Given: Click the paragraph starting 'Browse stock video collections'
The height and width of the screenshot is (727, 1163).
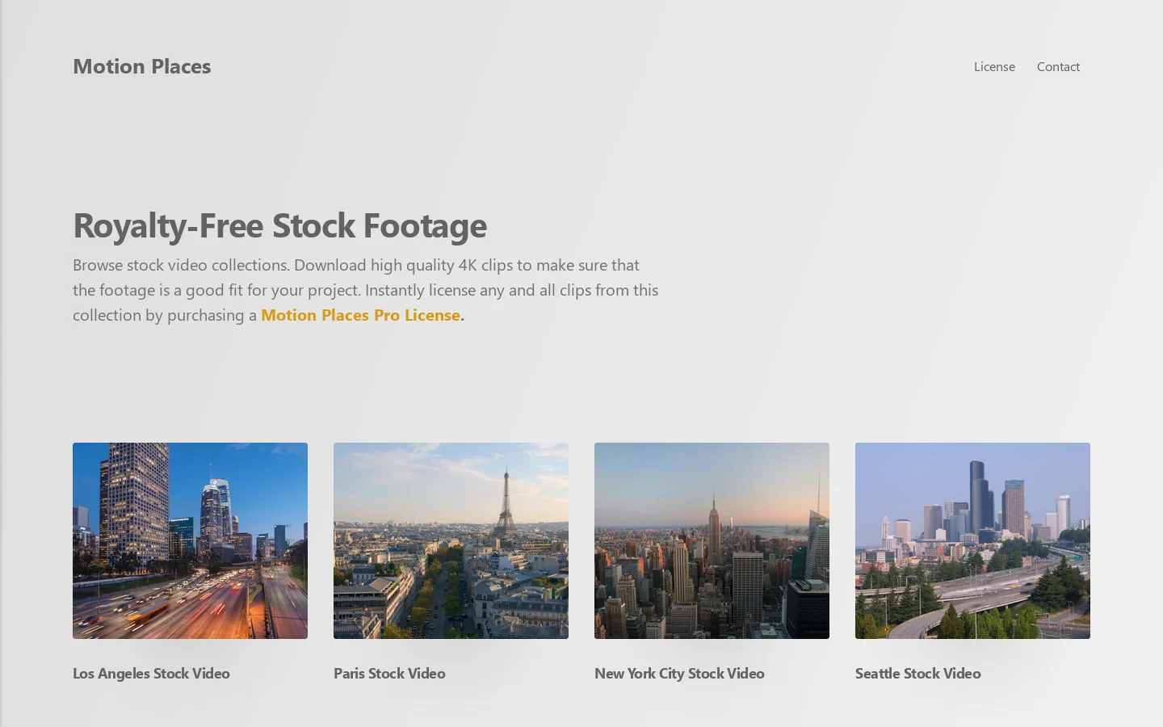Looking at the screenshot, I should (365, 290).
